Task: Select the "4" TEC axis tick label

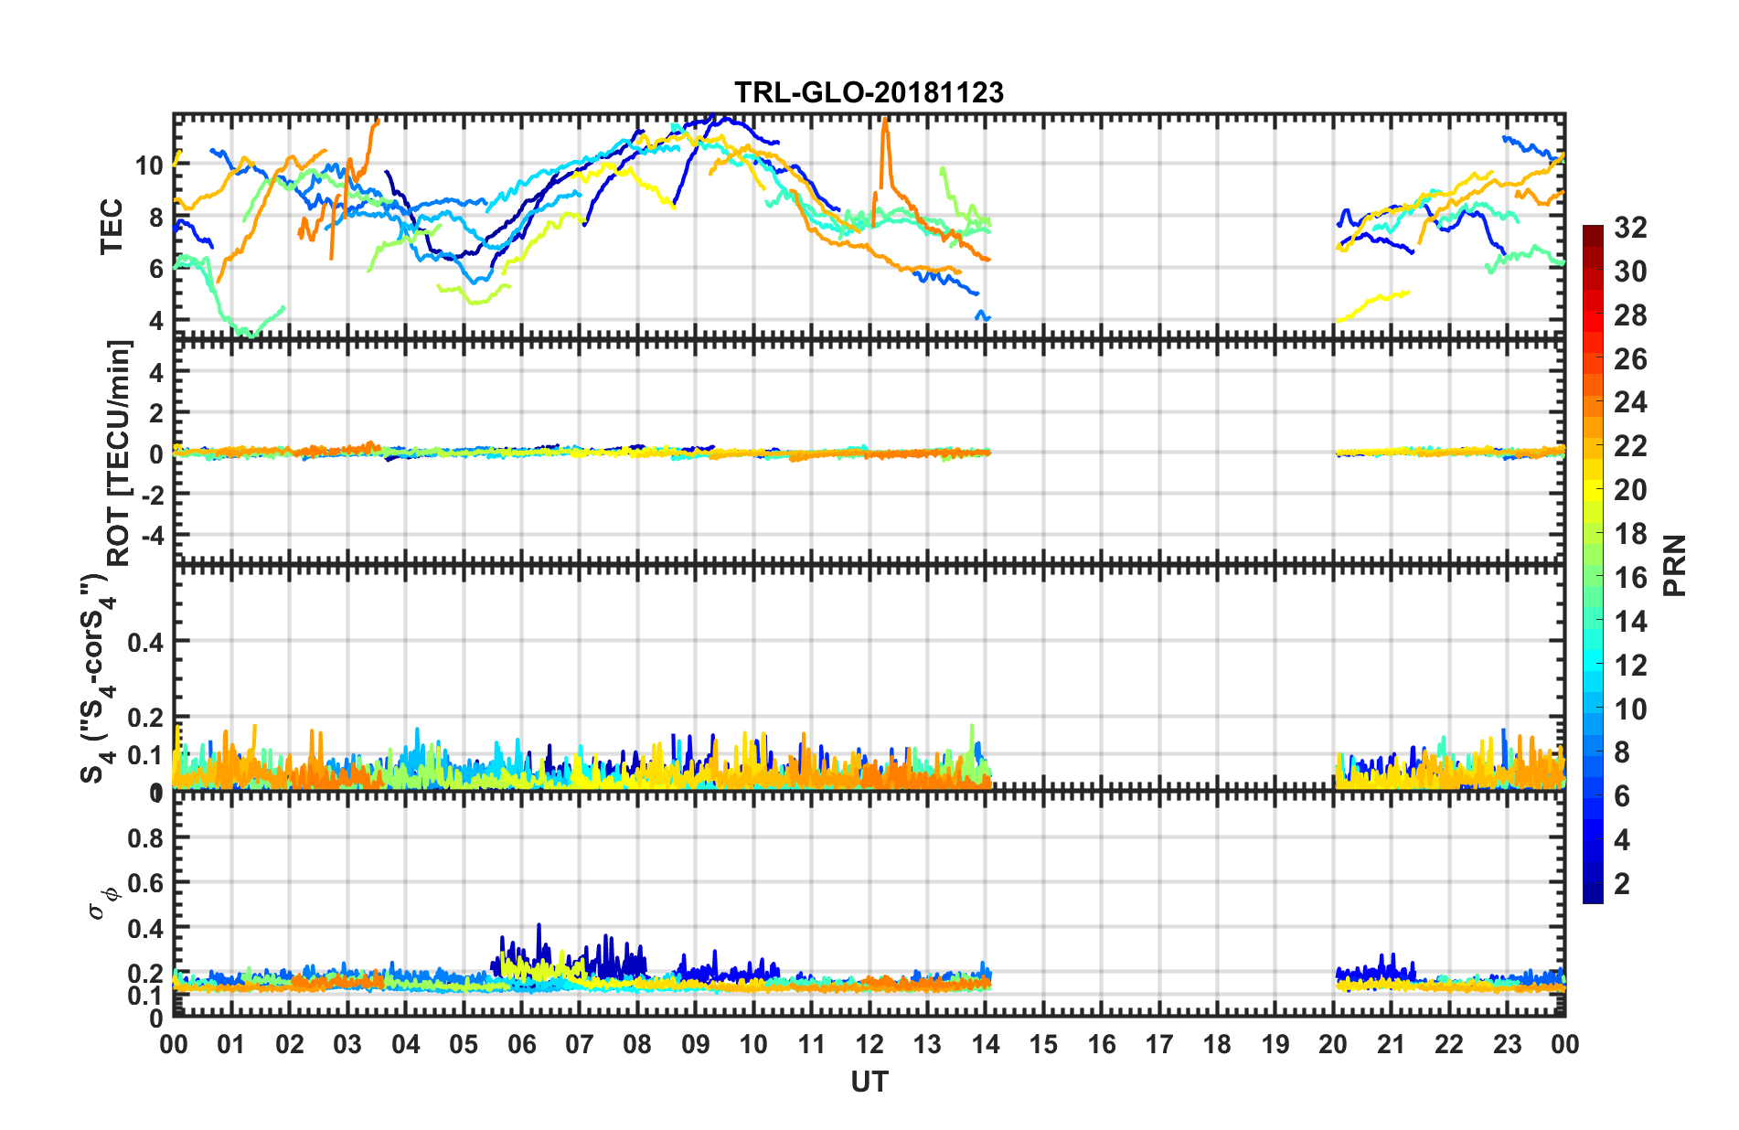Action: click(156, 321)
